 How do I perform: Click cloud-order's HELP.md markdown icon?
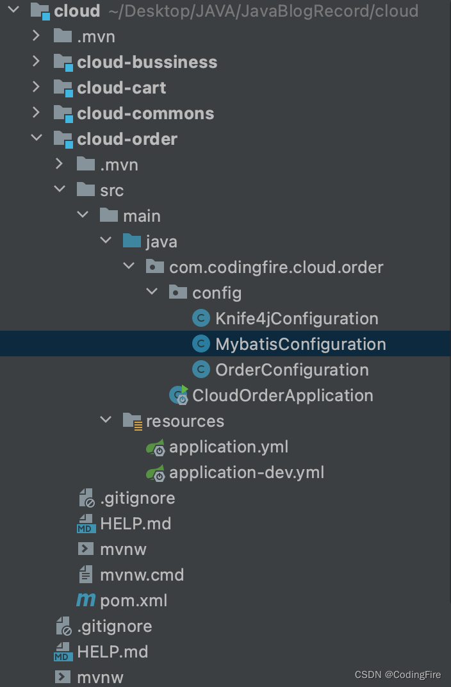point(86,524)
